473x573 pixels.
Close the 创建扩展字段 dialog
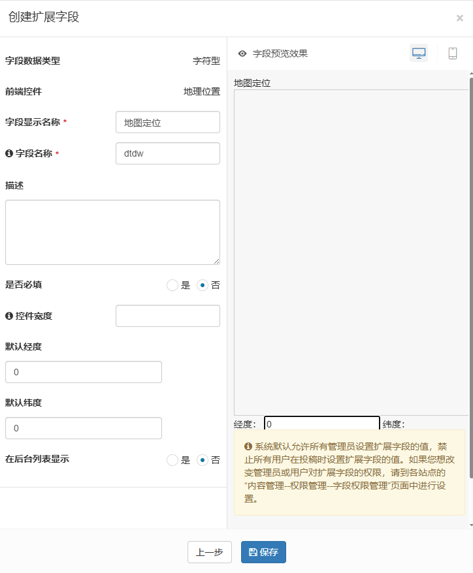click(459, 18)
